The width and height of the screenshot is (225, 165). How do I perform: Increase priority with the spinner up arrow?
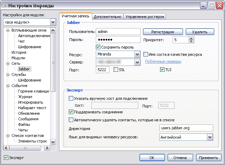click(x=191, y=38)
